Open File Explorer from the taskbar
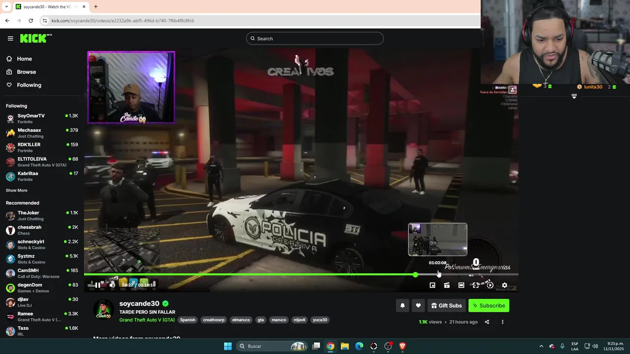This screenshot has height=354, width=630. click(345, 346)
